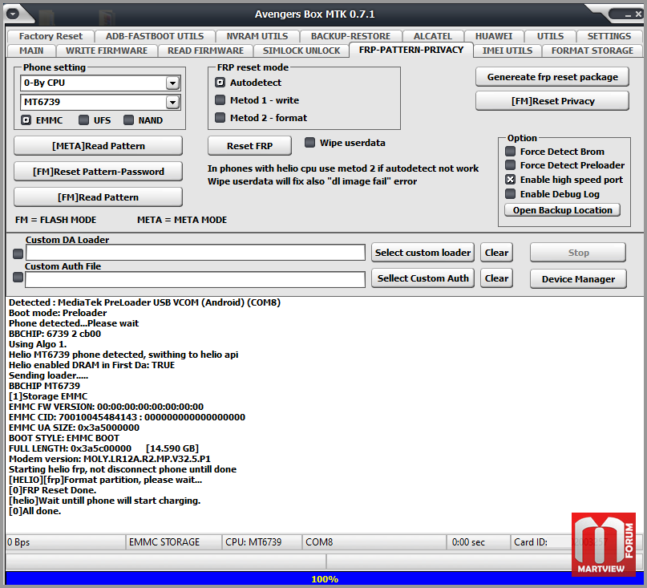647x588 pixels.
Task: Open the WRITE FIRMWARE tab
Action: pos(107,51)
